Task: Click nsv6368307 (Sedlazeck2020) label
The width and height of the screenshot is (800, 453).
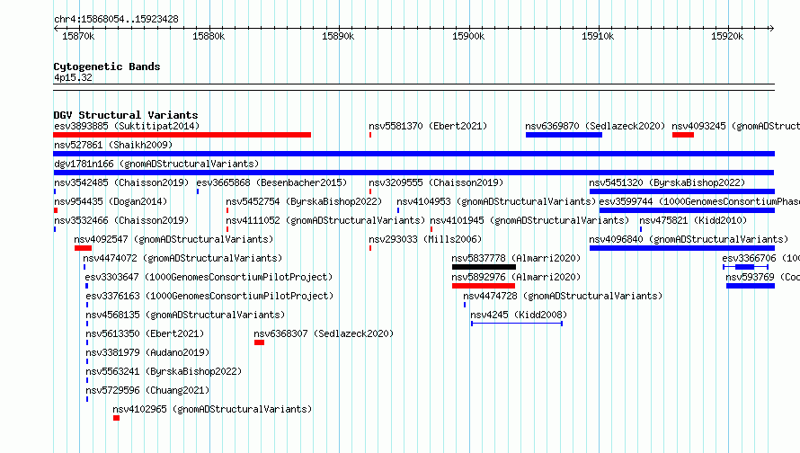Action: [x=324, y=333]
